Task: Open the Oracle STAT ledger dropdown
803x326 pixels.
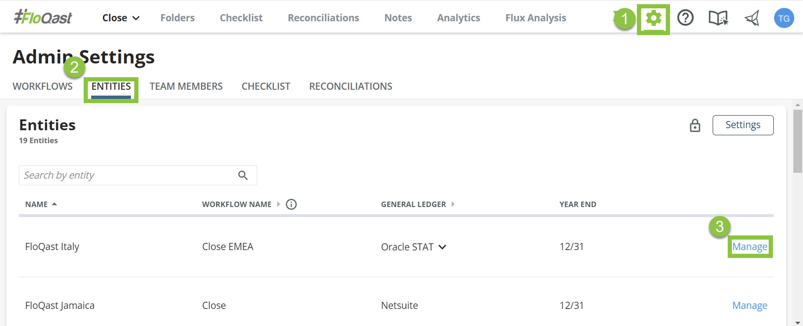Action: [x=442, y=247]
